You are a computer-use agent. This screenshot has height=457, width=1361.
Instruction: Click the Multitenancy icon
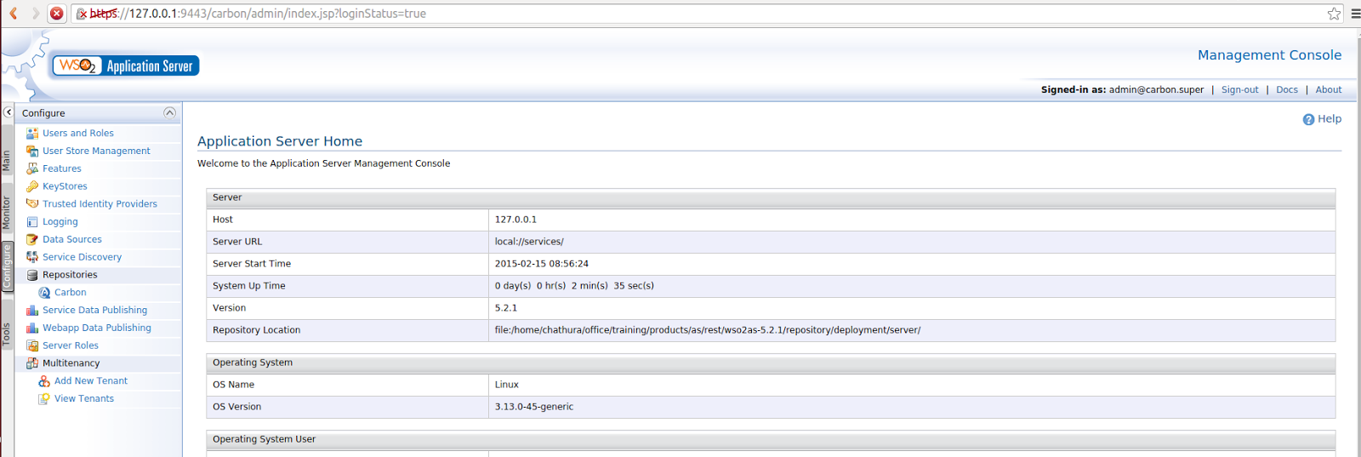32,363
